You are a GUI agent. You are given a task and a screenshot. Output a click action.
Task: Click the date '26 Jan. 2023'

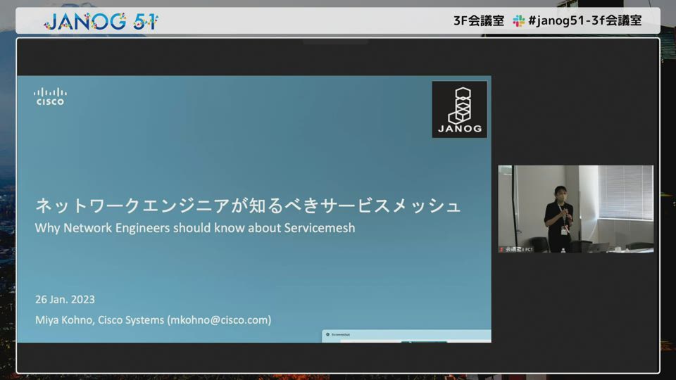(65, 299)
